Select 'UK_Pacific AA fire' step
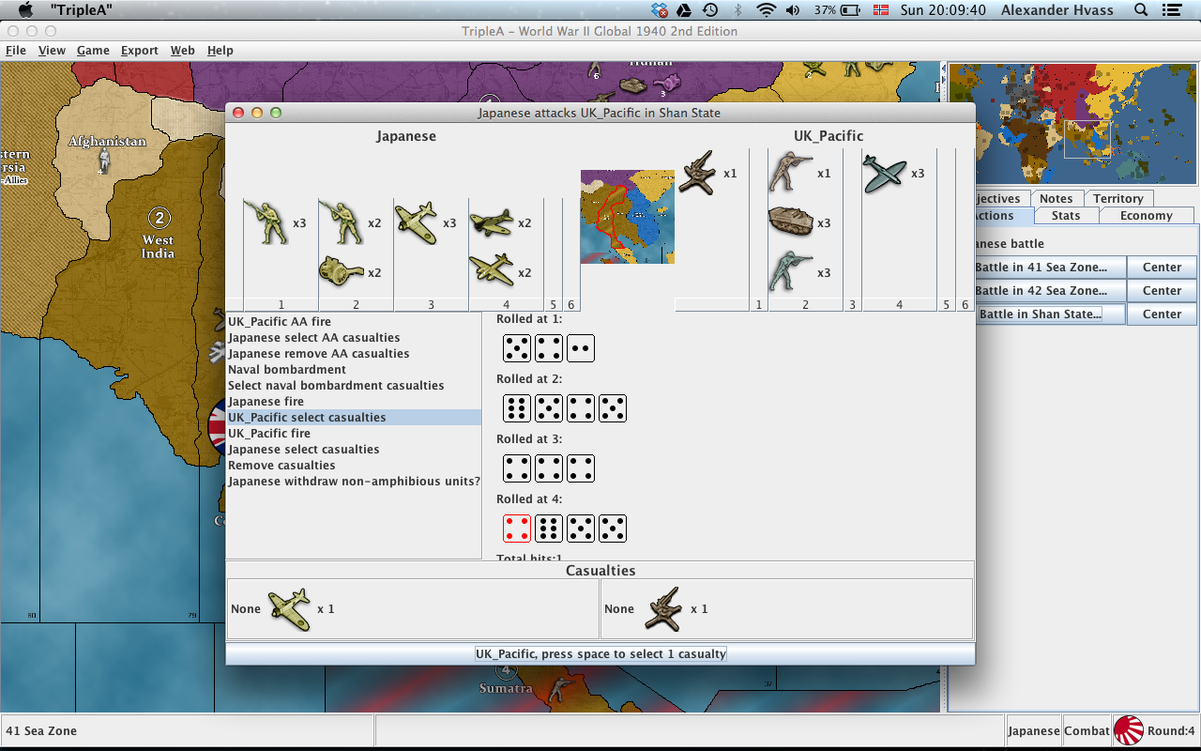The width and height of the screenshot is (1201, 751). coord(354,321)
